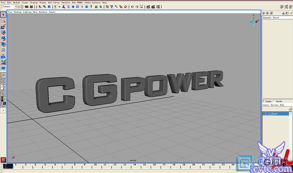Click the view axis gizmo in viewport corner
Image resolution: width=293 pixels, height=173 pixels.
254,21
